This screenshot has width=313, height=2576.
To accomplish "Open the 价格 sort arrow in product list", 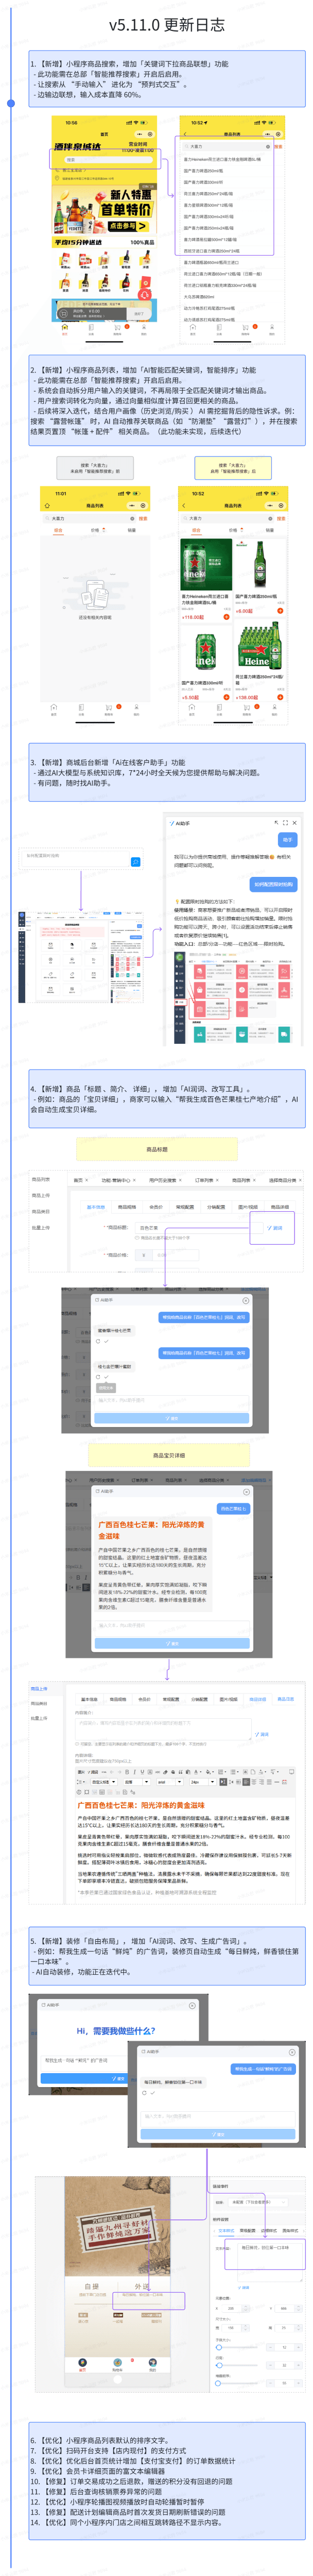I will [242, 530].
